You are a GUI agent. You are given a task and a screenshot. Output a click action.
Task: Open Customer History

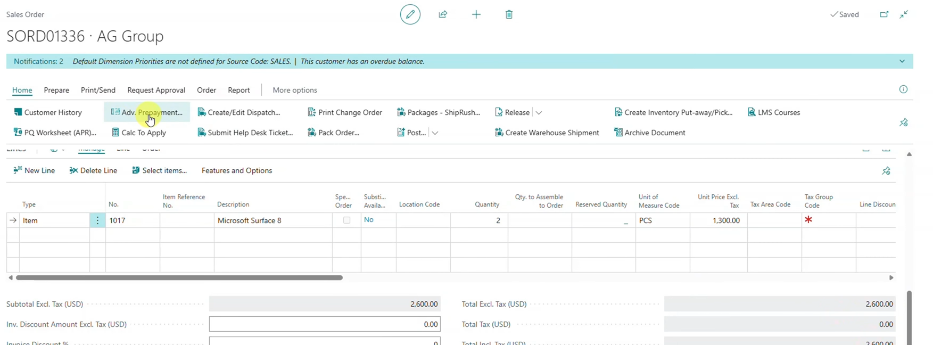[48, 112]
